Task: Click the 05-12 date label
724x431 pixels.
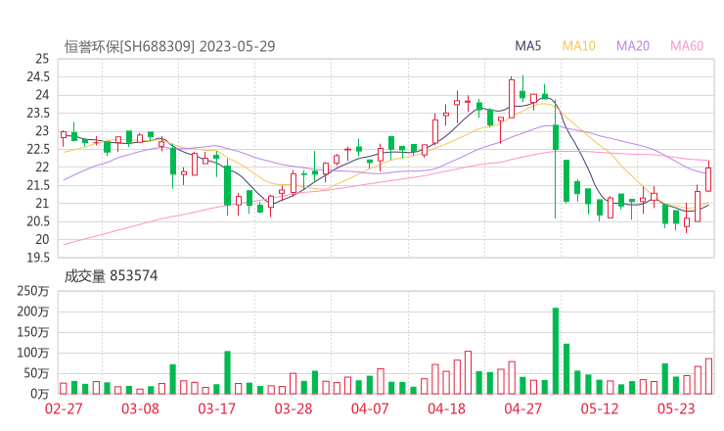Action: [600, 408]
